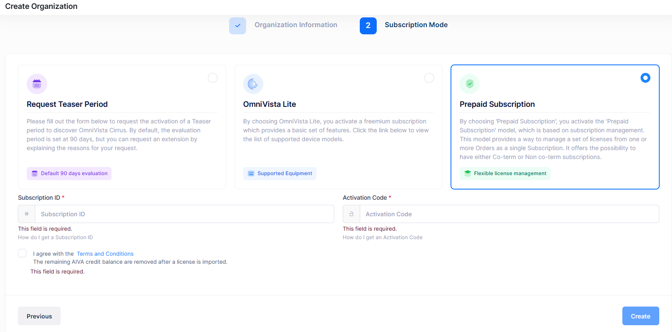Click the Request Teaser Period card title
Viewport: 672px width, 332px height.
pos(67,104)
